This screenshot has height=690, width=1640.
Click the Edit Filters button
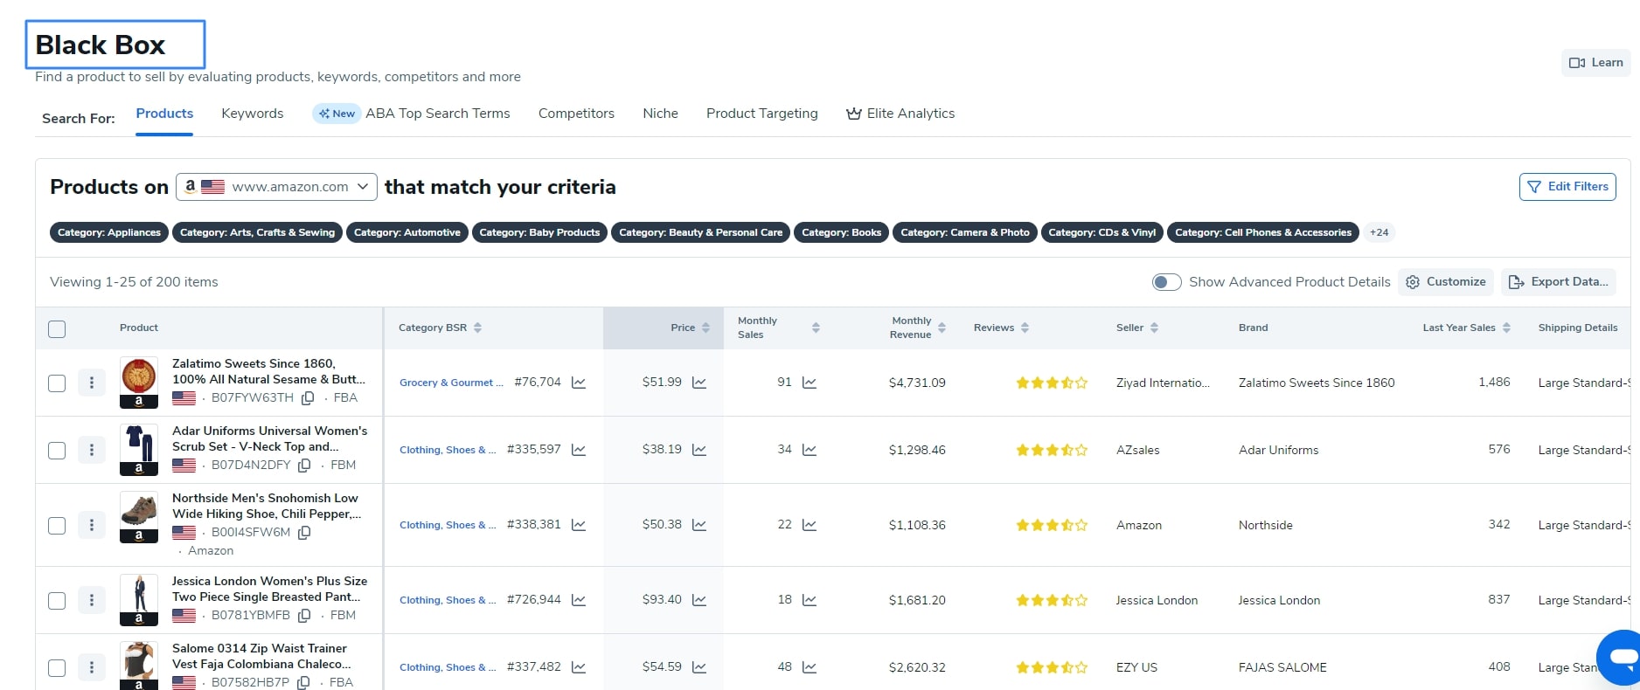pyautogui.click(x=1567, y=187)
